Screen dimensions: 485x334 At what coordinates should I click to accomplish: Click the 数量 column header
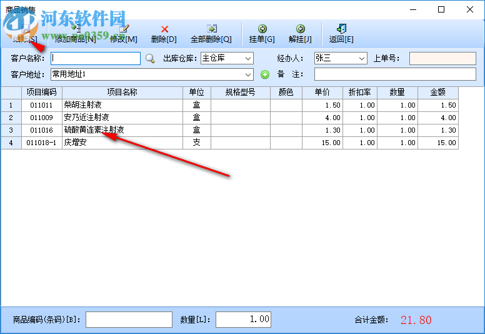397,93
